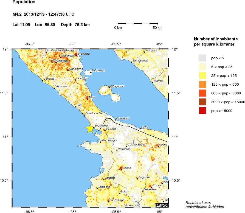Click the 'Nandaime' town label
245x213 pixels.
[76, 69]
